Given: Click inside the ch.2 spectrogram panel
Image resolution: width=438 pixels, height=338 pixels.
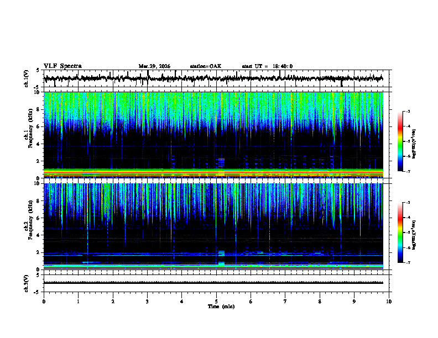Looking at the screenshot, I should 213,226.
